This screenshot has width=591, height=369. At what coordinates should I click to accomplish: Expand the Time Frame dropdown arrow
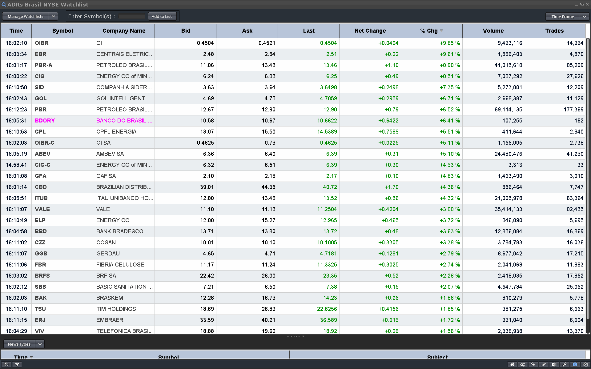(x=584, y=17)
